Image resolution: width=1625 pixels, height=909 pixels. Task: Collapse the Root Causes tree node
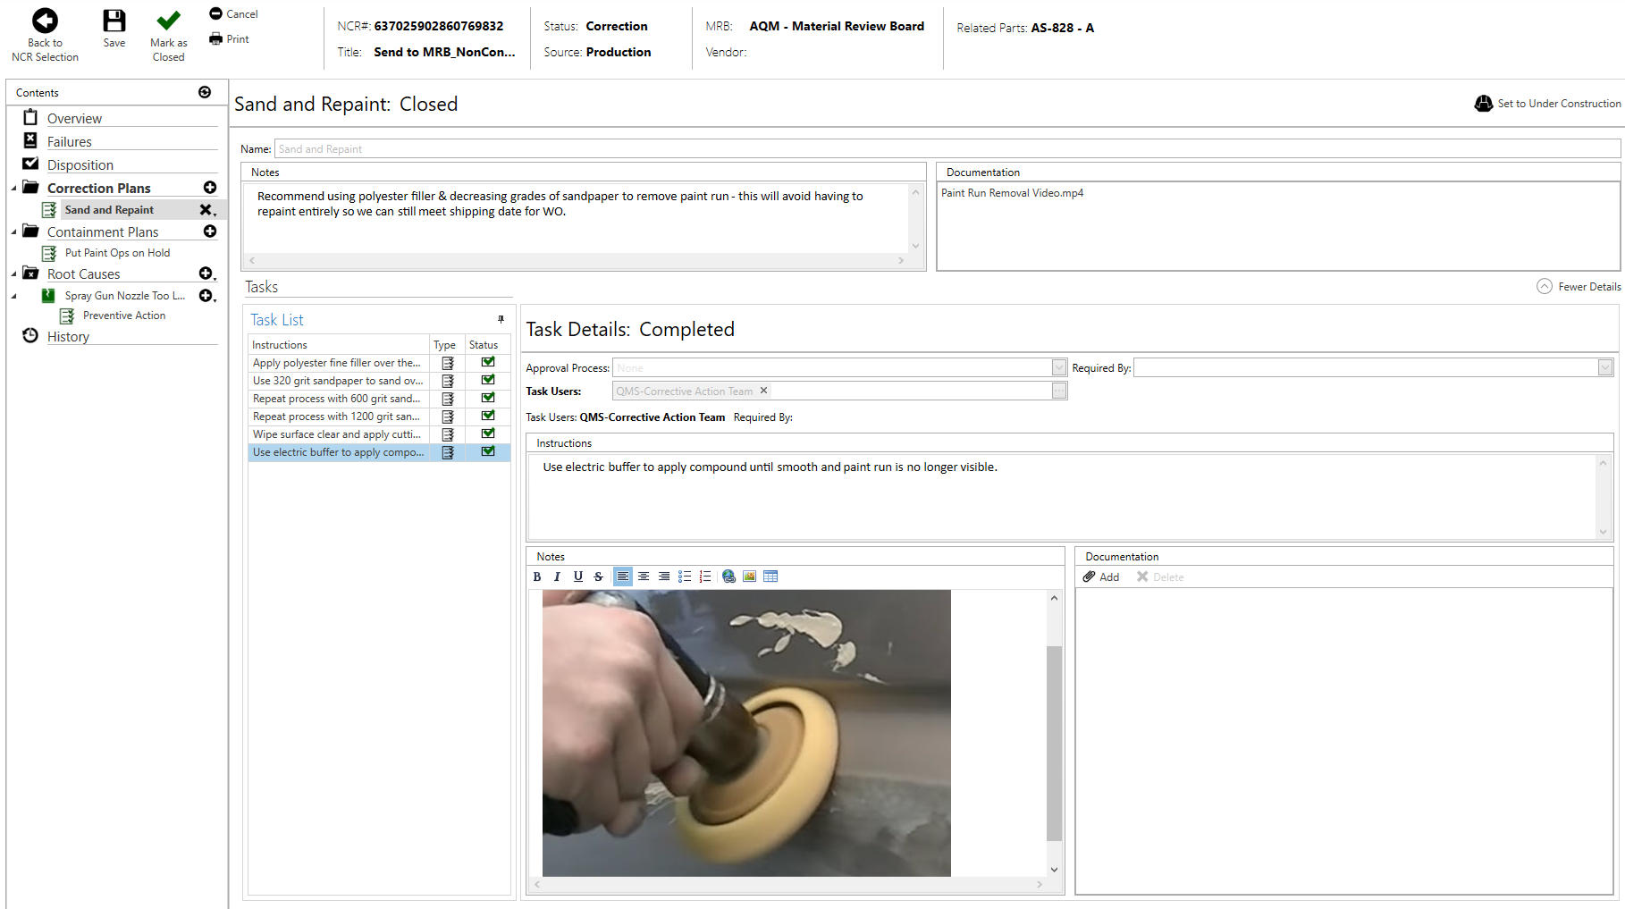point(13,274)
